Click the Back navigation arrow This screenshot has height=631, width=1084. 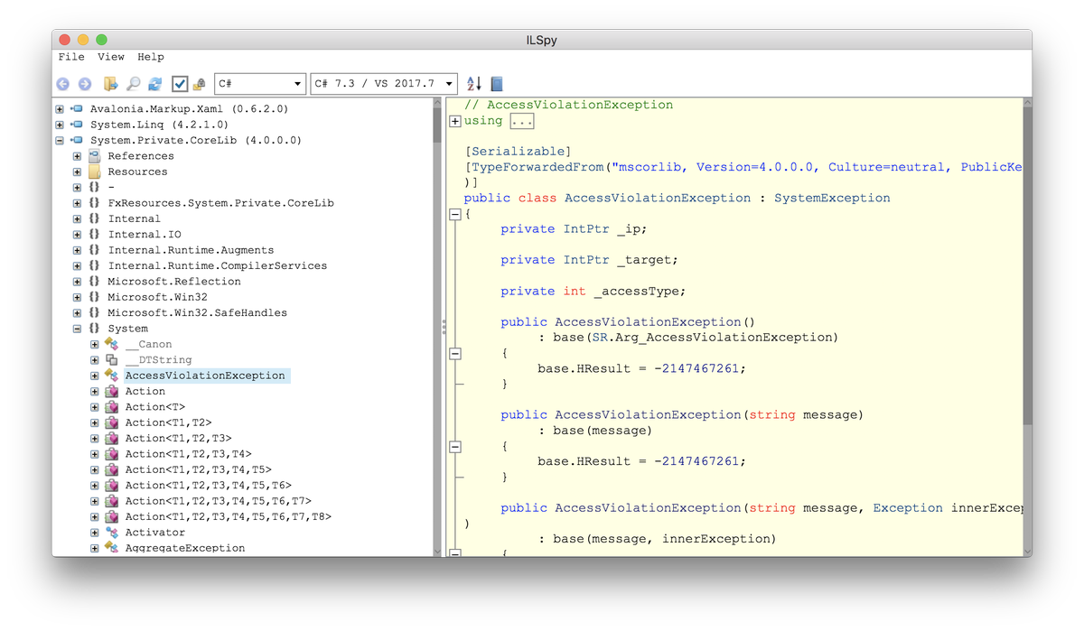click(x=62, y=84)
